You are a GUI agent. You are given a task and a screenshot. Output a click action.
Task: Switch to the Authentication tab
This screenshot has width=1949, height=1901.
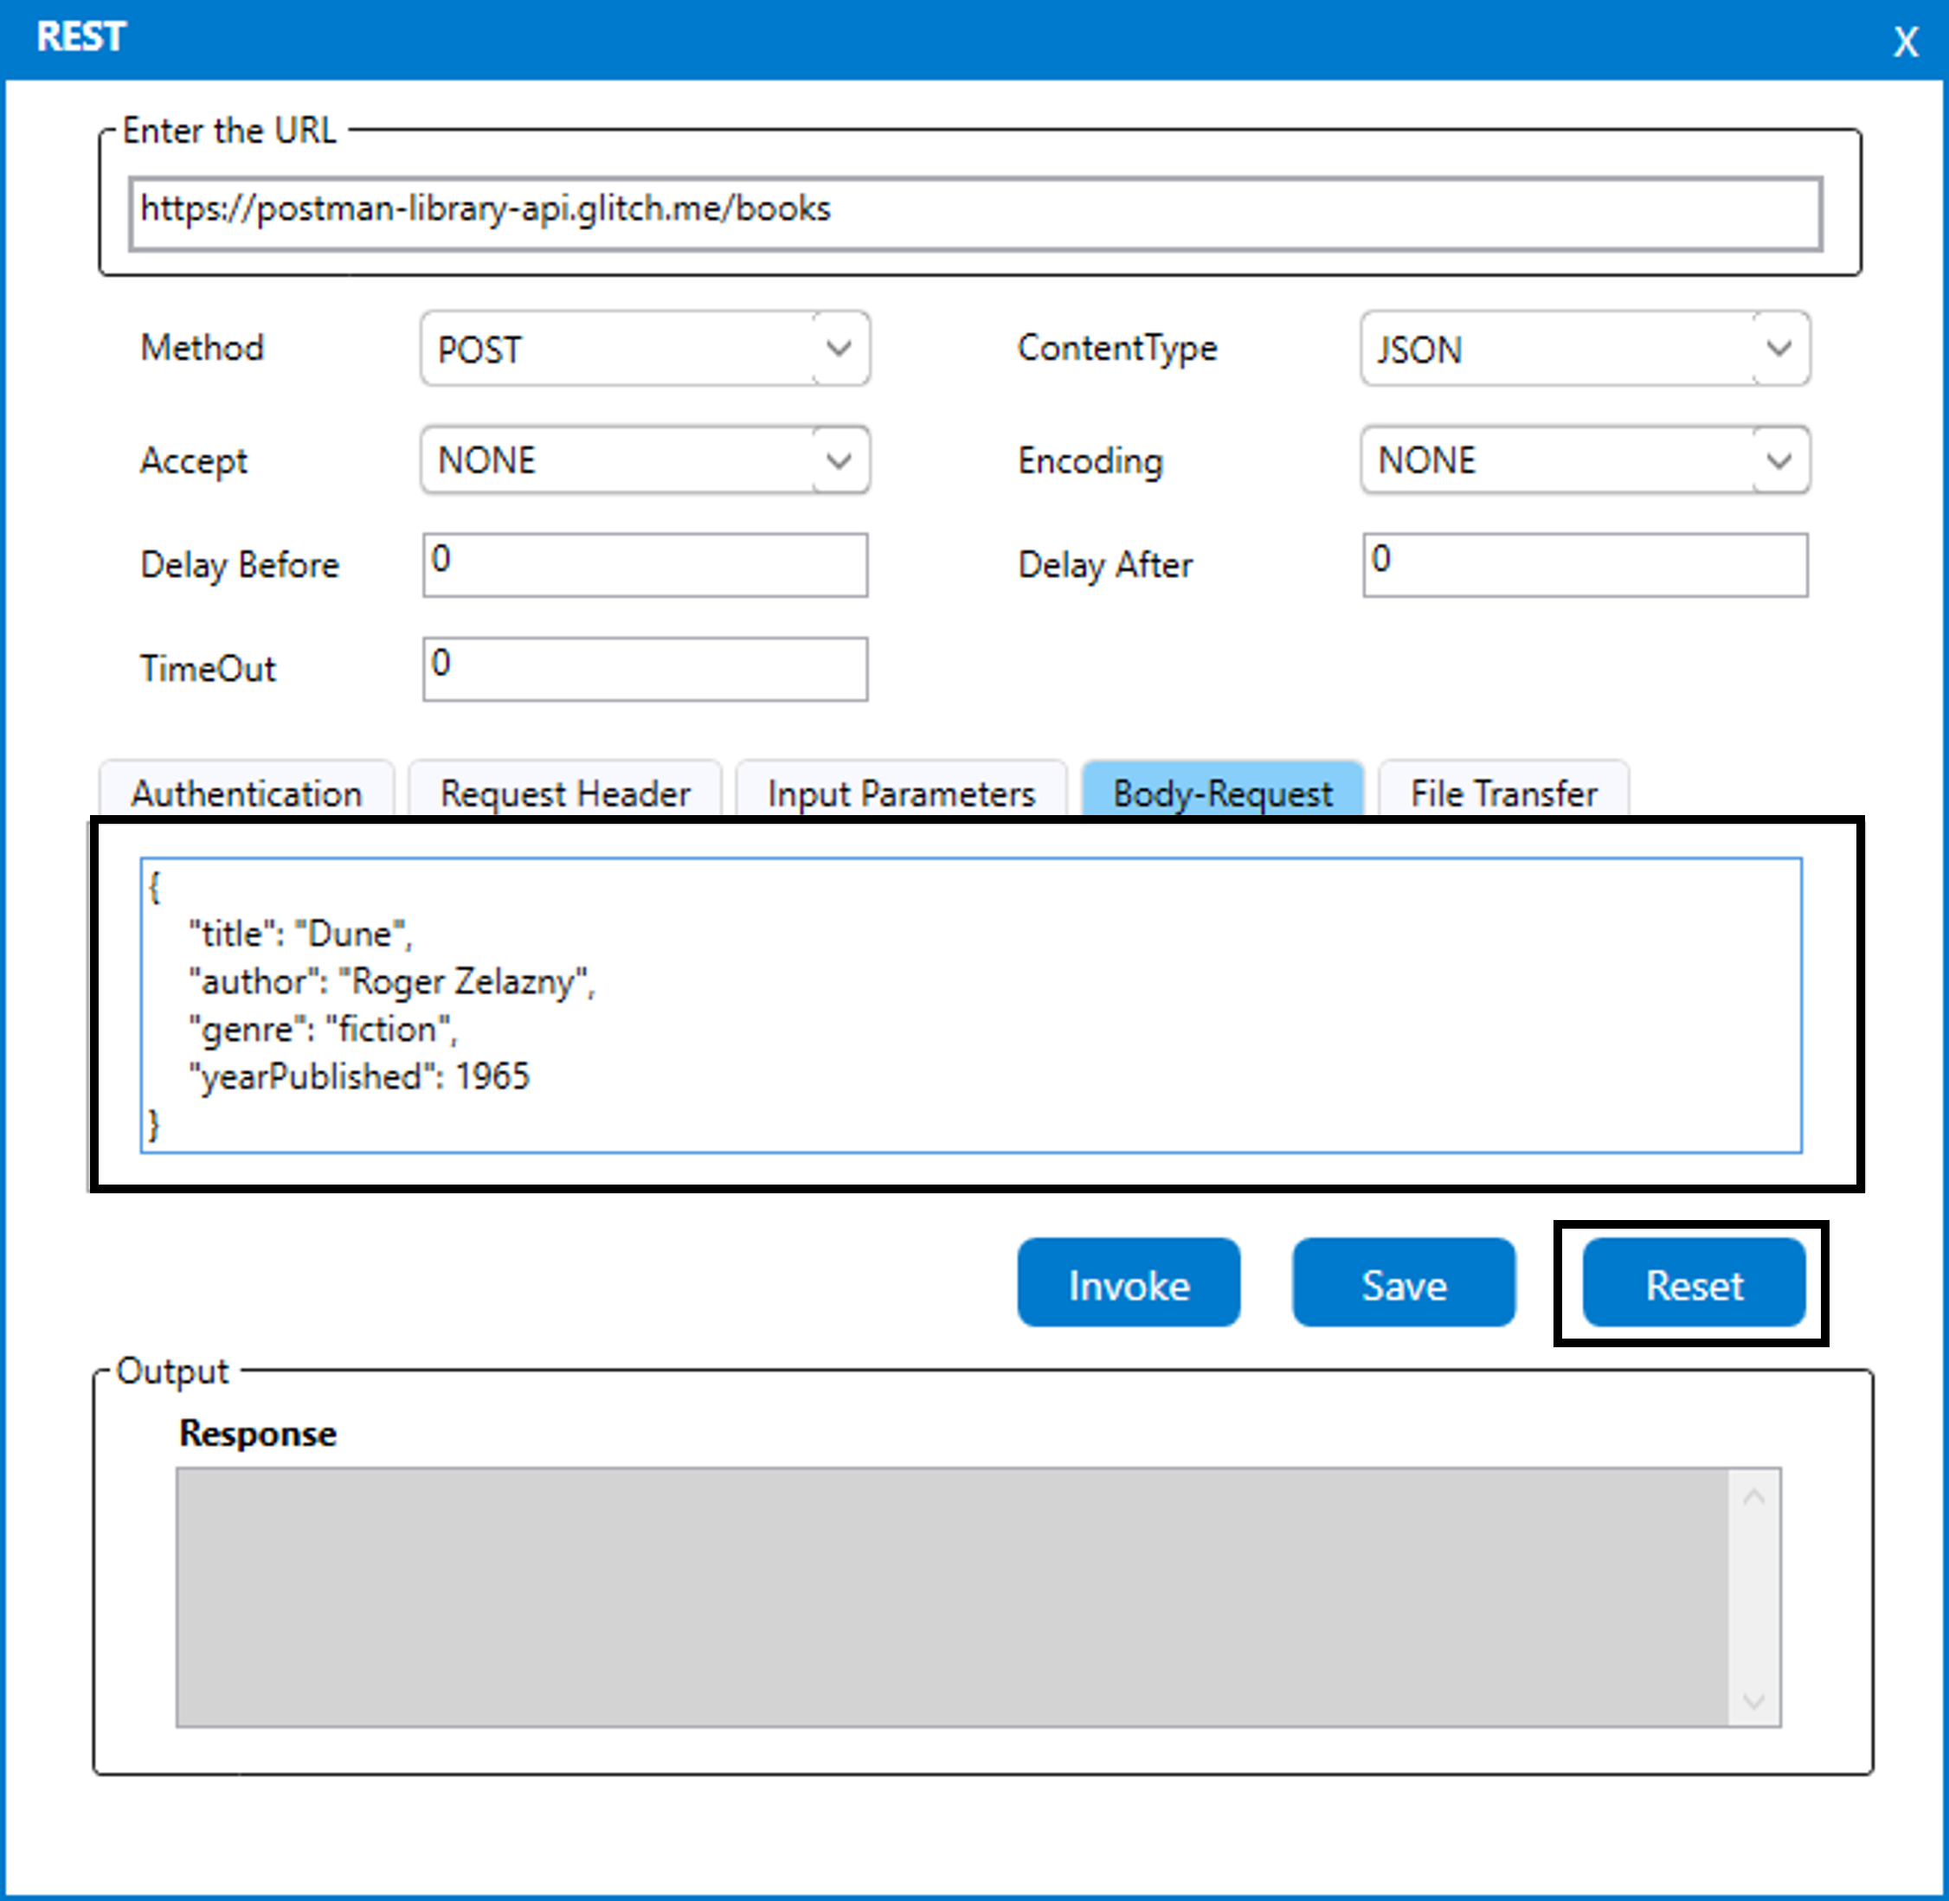(247, 793)
